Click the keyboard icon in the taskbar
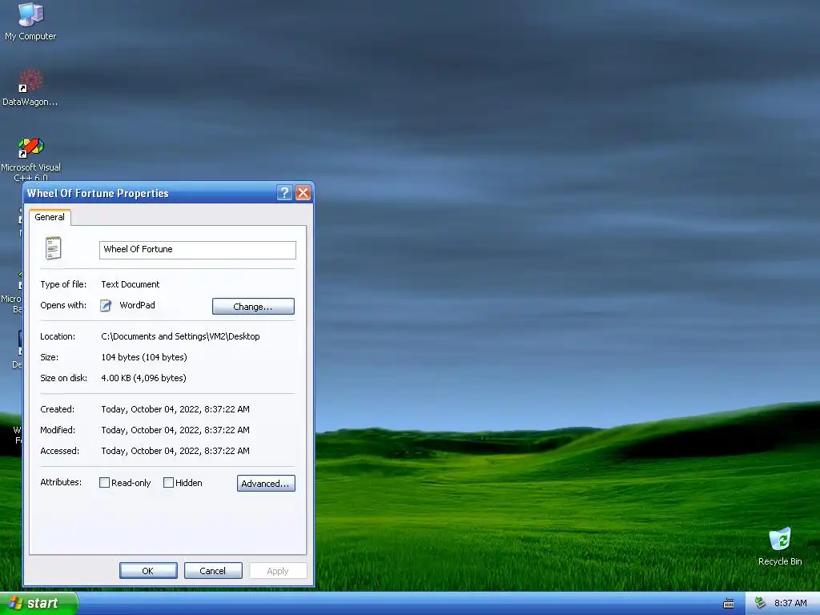The image size is (820, 615). pyautogui.click(x=729, y=604)
